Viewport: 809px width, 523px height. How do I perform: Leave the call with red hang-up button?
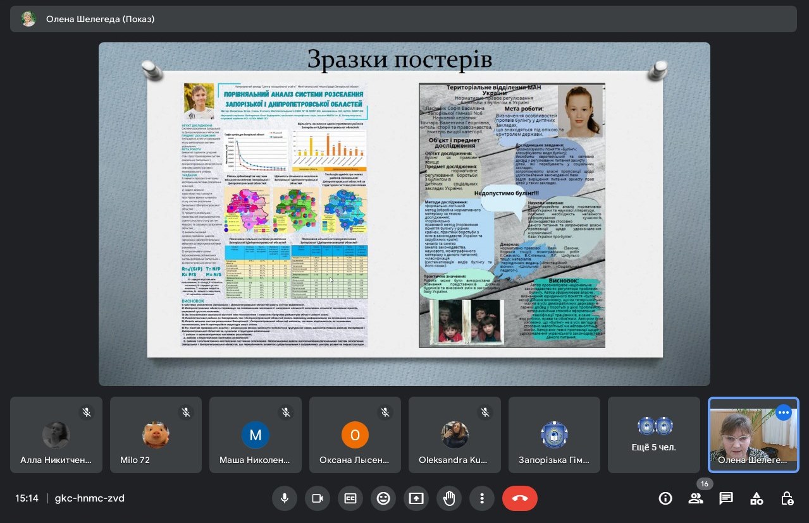pyautogui.click(x=520, y=498)
